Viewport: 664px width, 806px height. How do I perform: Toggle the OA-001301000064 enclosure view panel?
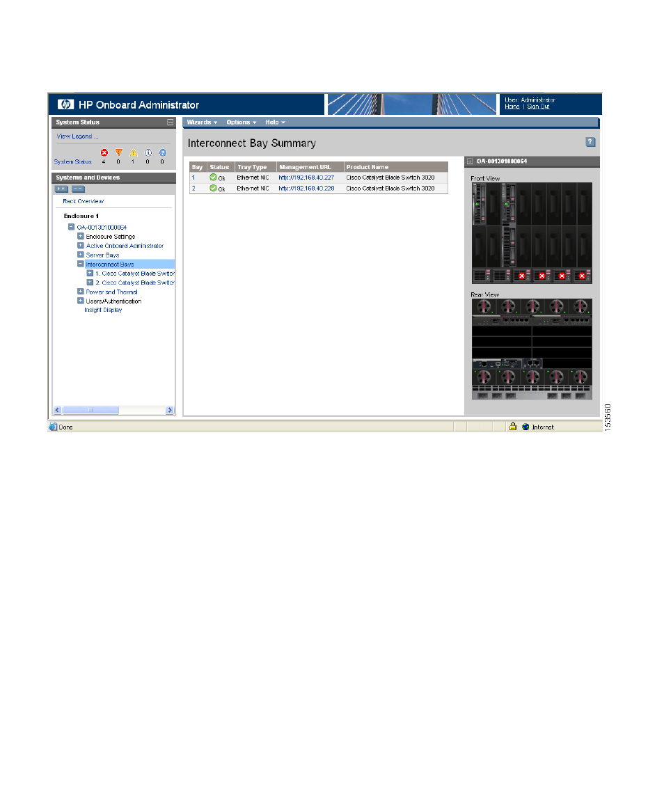[x=470, y=161]
